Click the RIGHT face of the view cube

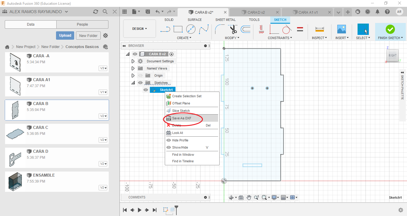pyautogui.click(x=392, y=55)
